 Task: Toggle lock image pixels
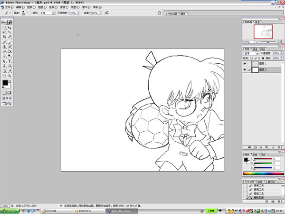click(256, 58)
